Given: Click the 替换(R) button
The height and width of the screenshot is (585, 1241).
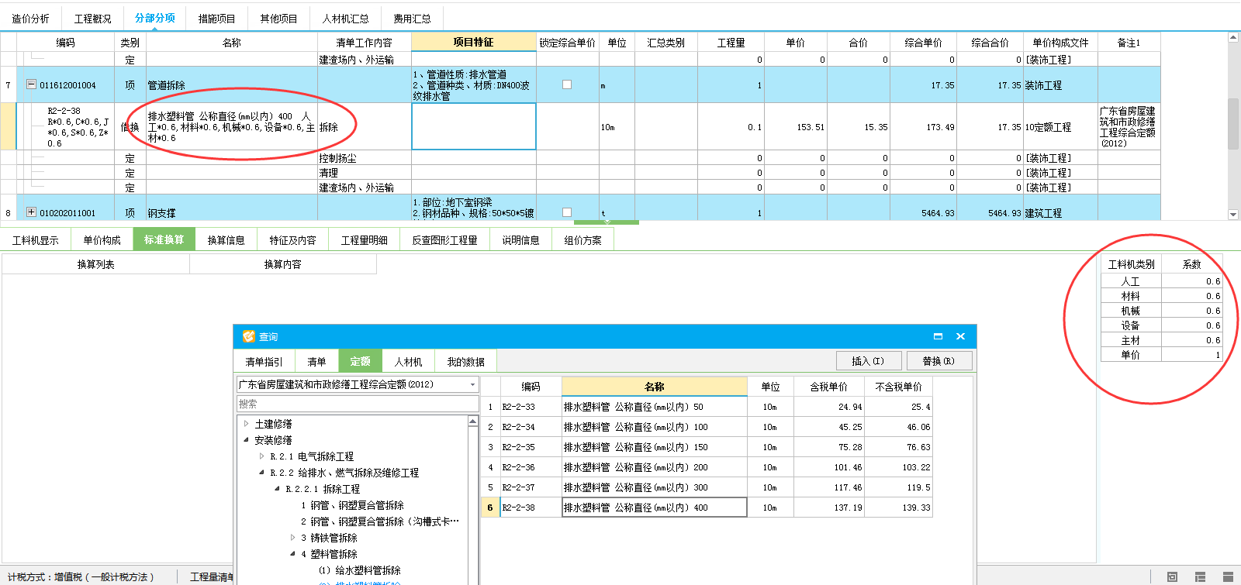Looking at the screenshot, I should (939, 361).
